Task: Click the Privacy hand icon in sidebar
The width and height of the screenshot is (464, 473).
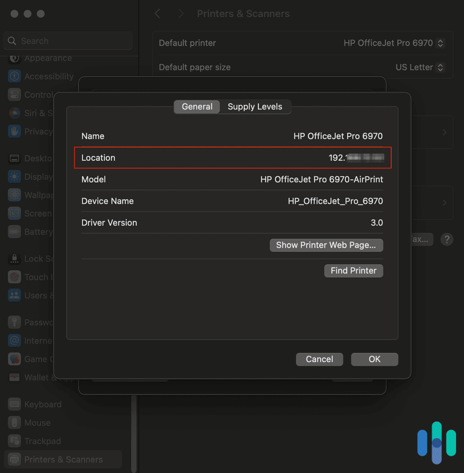Action: click(15, 131)
